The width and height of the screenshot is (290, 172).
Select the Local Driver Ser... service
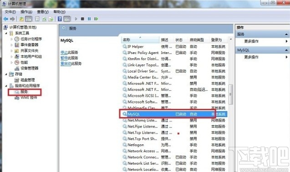click(174, 71)
